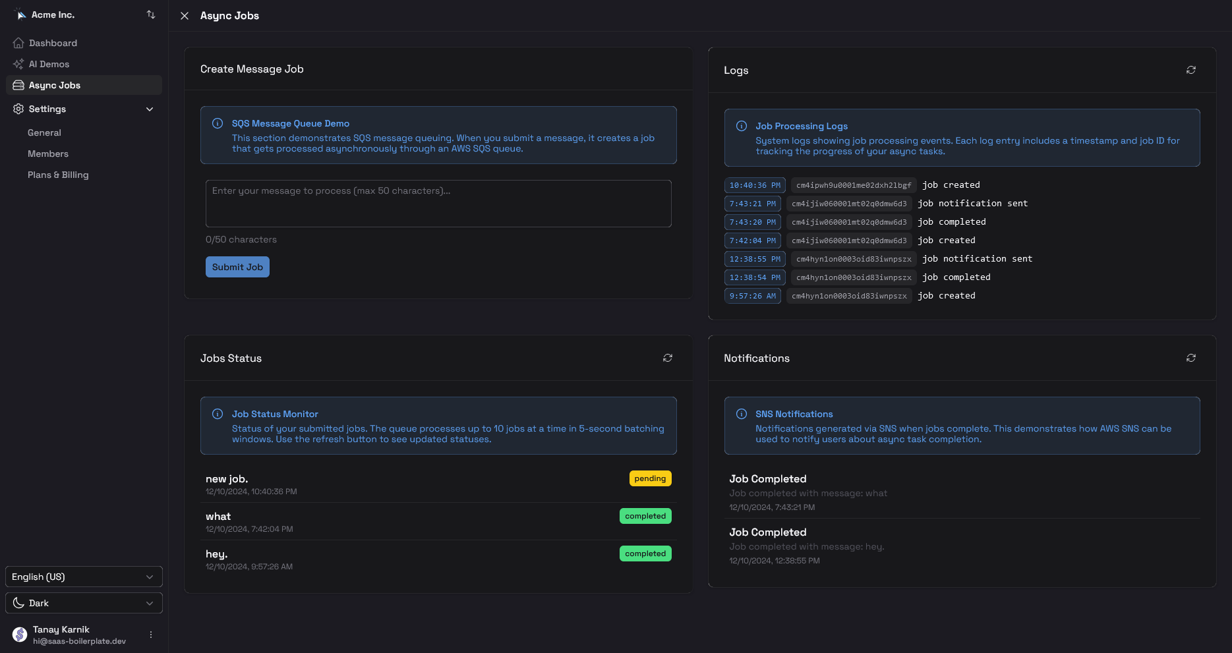This screenshot has height=653, width=1232.
Task: Click the pending status badge for new job
Action: pyautogui.click(x=650, y=478)
